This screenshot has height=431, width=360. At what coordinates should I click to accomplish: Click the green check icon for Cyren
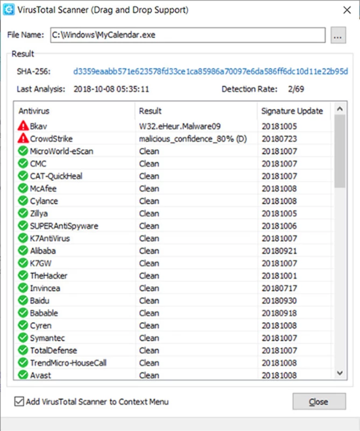23,325
